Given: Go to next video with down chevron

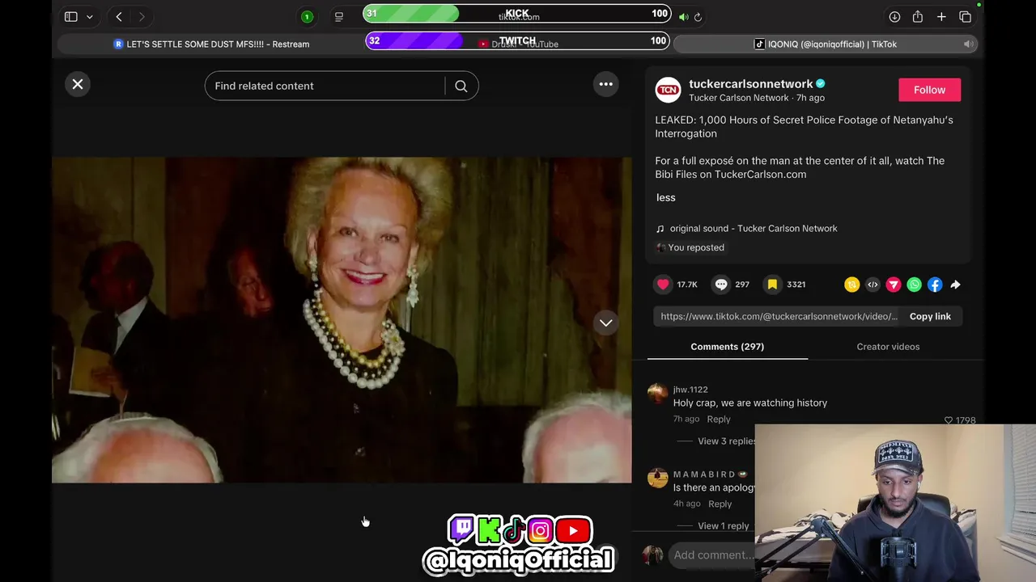Looking at the screenshot, I should 605,323.
